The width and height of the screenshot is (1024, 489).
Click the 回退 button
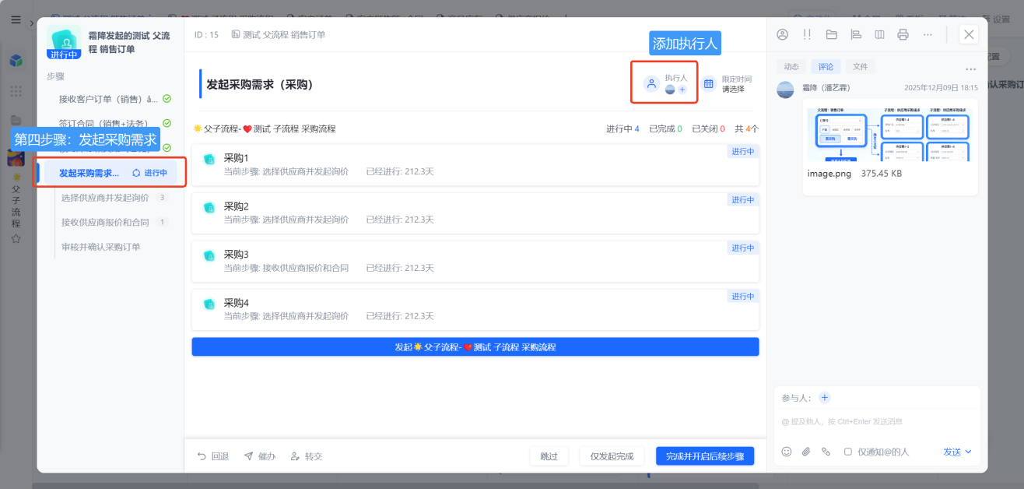(x=212, y=456)
